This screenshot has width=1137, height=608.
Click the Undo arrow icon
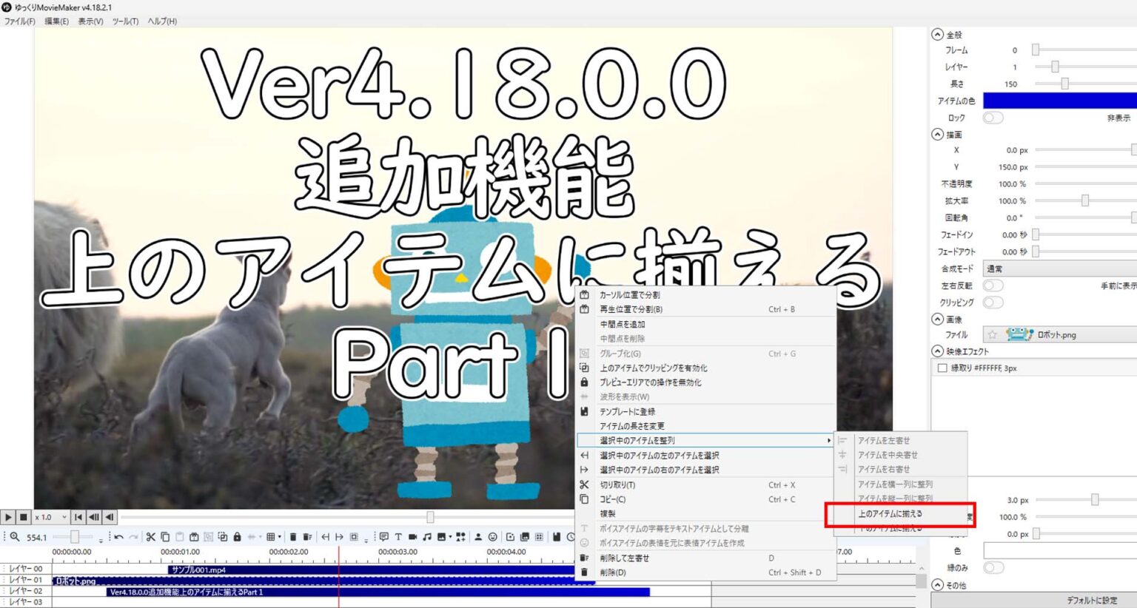(119, 536)
